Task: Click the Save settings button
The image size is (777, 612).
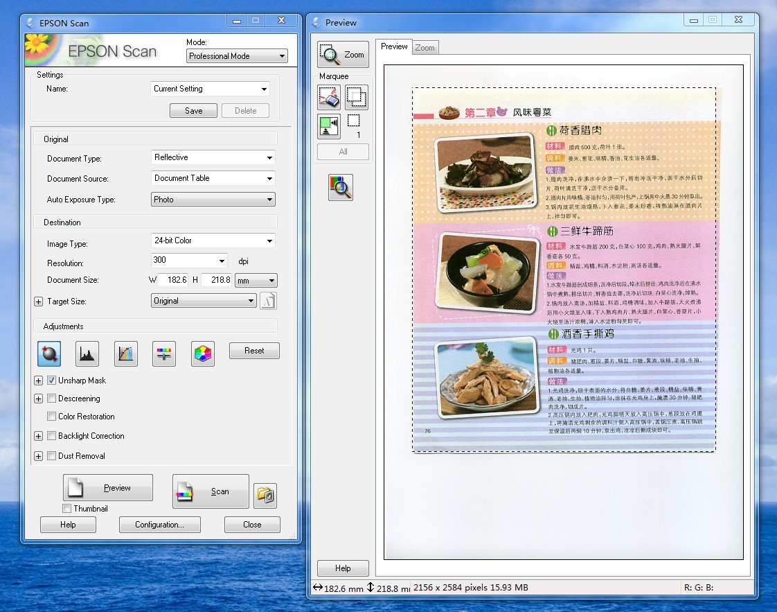Action: tap(193, 111)
